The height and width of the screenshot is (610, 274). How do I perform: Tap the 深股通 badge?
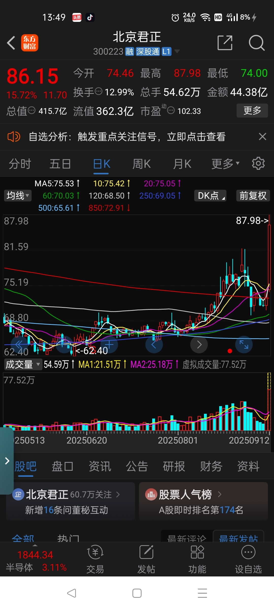click(x=148, y=52)
